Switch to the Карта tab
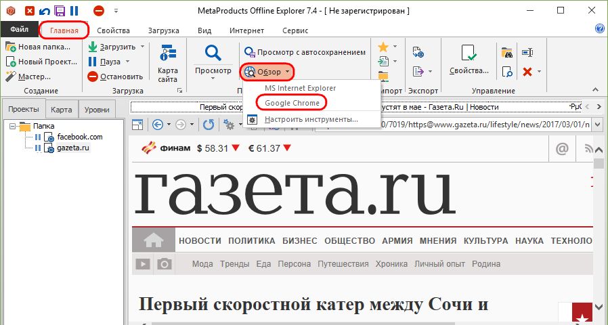The image size is (608, 325). tap(62, 109)
